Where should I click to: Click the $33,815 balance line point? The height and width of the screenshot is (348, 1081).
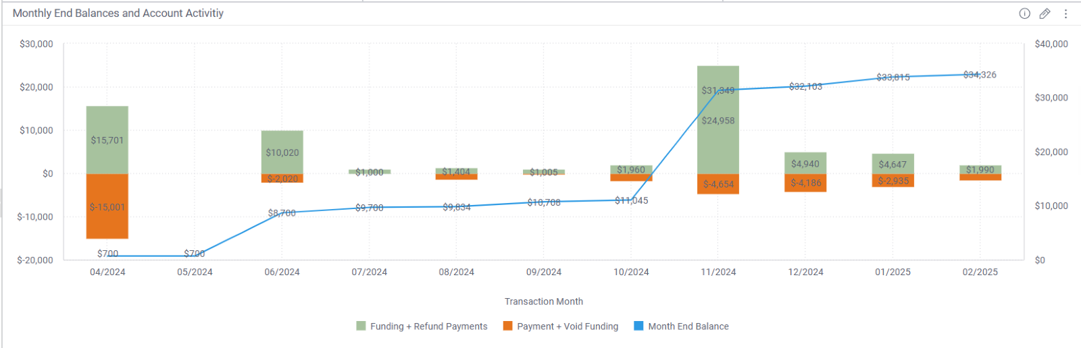point(893,78)
